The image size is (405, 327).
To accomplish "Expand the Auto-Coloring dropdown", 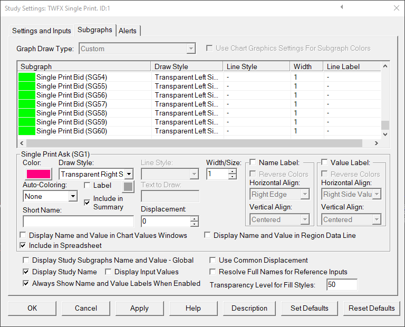I will pyautogui.click(x=73, y=196).
